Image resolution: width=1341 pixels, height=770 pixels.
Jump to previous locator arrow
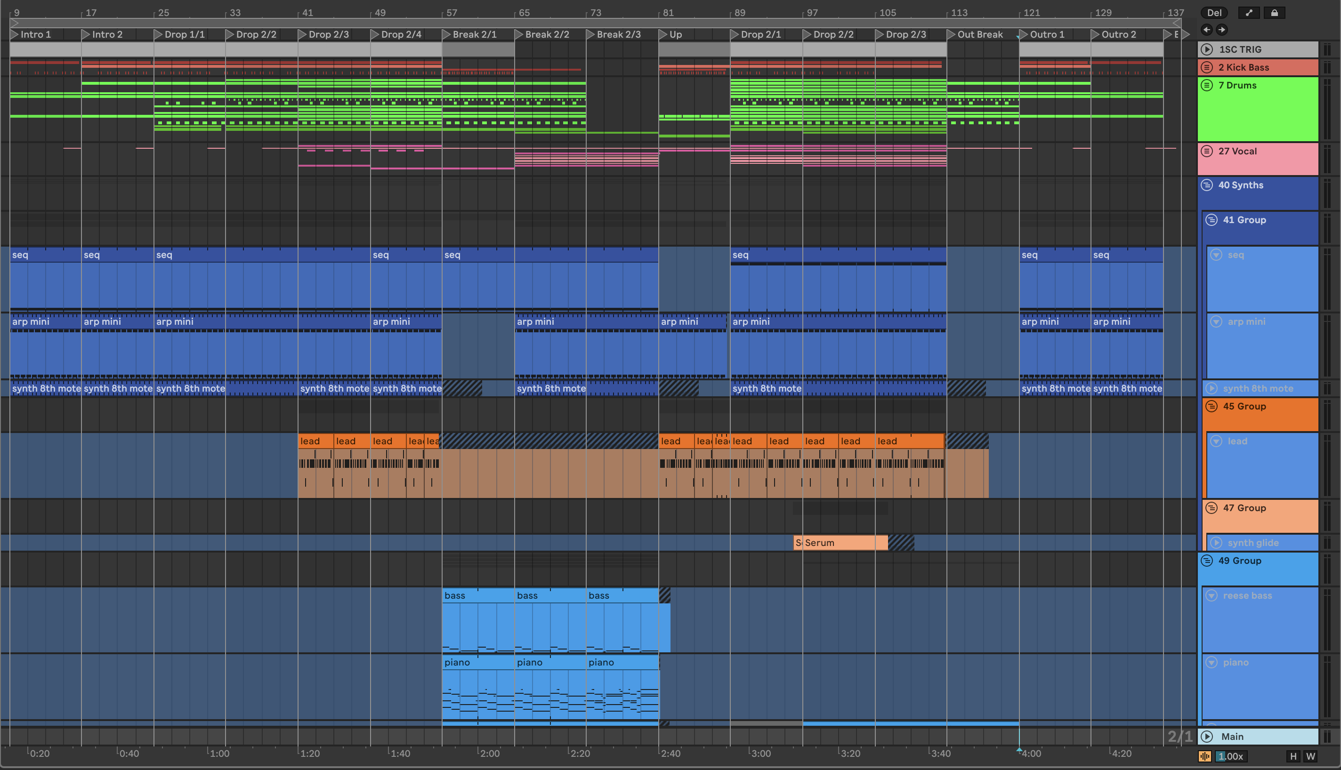1207,30
